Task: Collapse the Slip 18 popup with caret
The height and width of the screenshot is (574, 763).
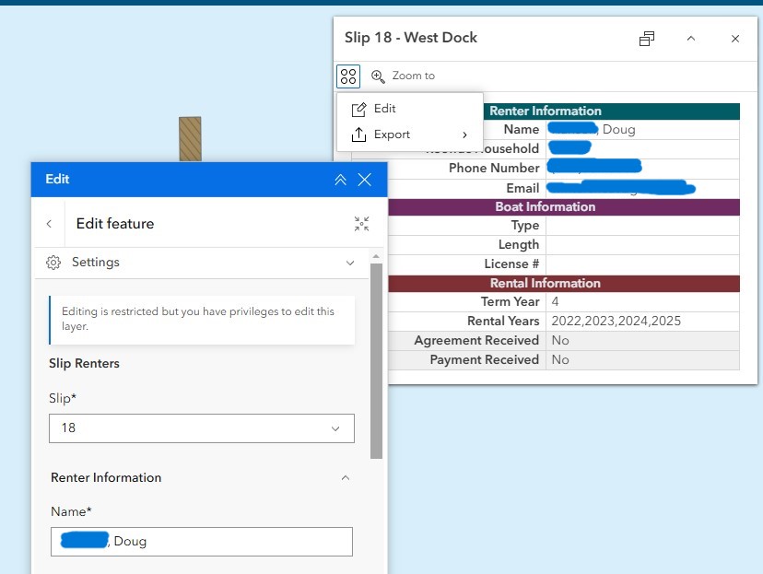Action: (x=690, y=39)
